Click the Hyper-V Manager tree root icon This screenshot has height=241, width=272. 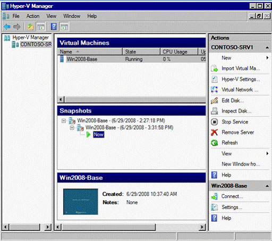tap(7, 38)
